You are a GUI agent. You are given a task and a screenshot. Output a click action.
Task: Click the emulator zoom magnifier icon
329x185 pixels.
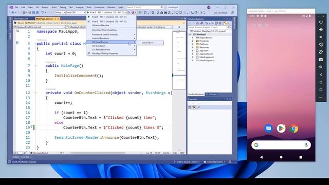click(x=321, y=67)
